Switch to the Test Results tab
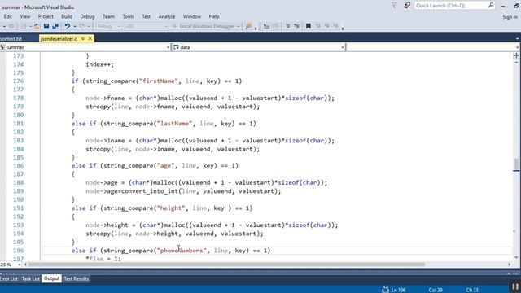Screen dimensions: 521x293 pyautogui.click(x=76, y=278)
